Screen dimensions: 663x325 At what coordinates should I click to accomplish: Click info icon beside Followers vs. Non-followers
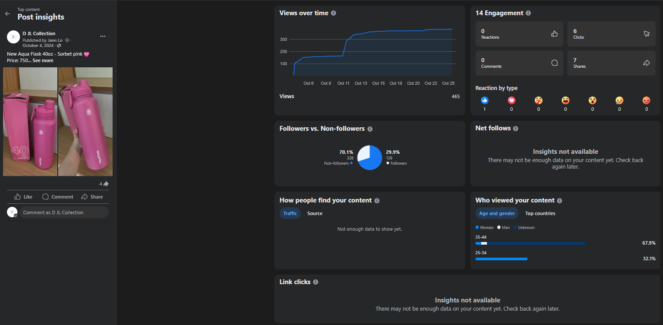coord(370,129)
